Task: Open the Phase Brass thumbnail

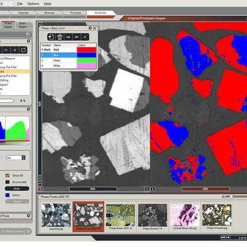Action: tap(120, 217)
